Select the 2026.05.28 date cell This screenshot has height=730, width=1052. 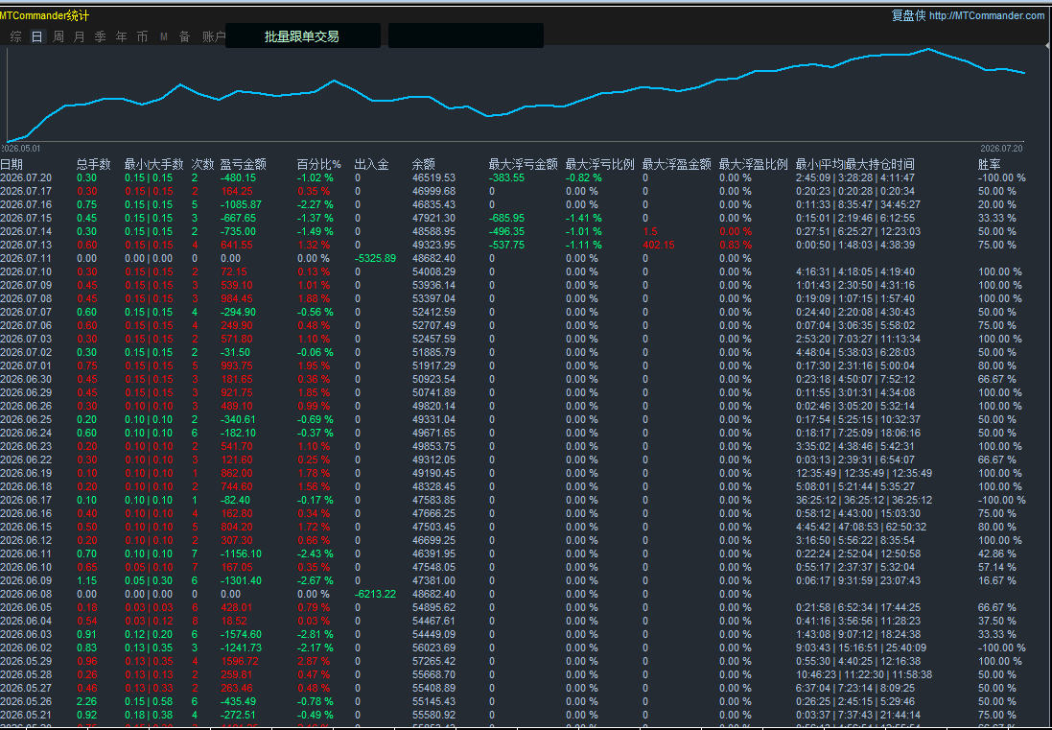pos(26,674)
